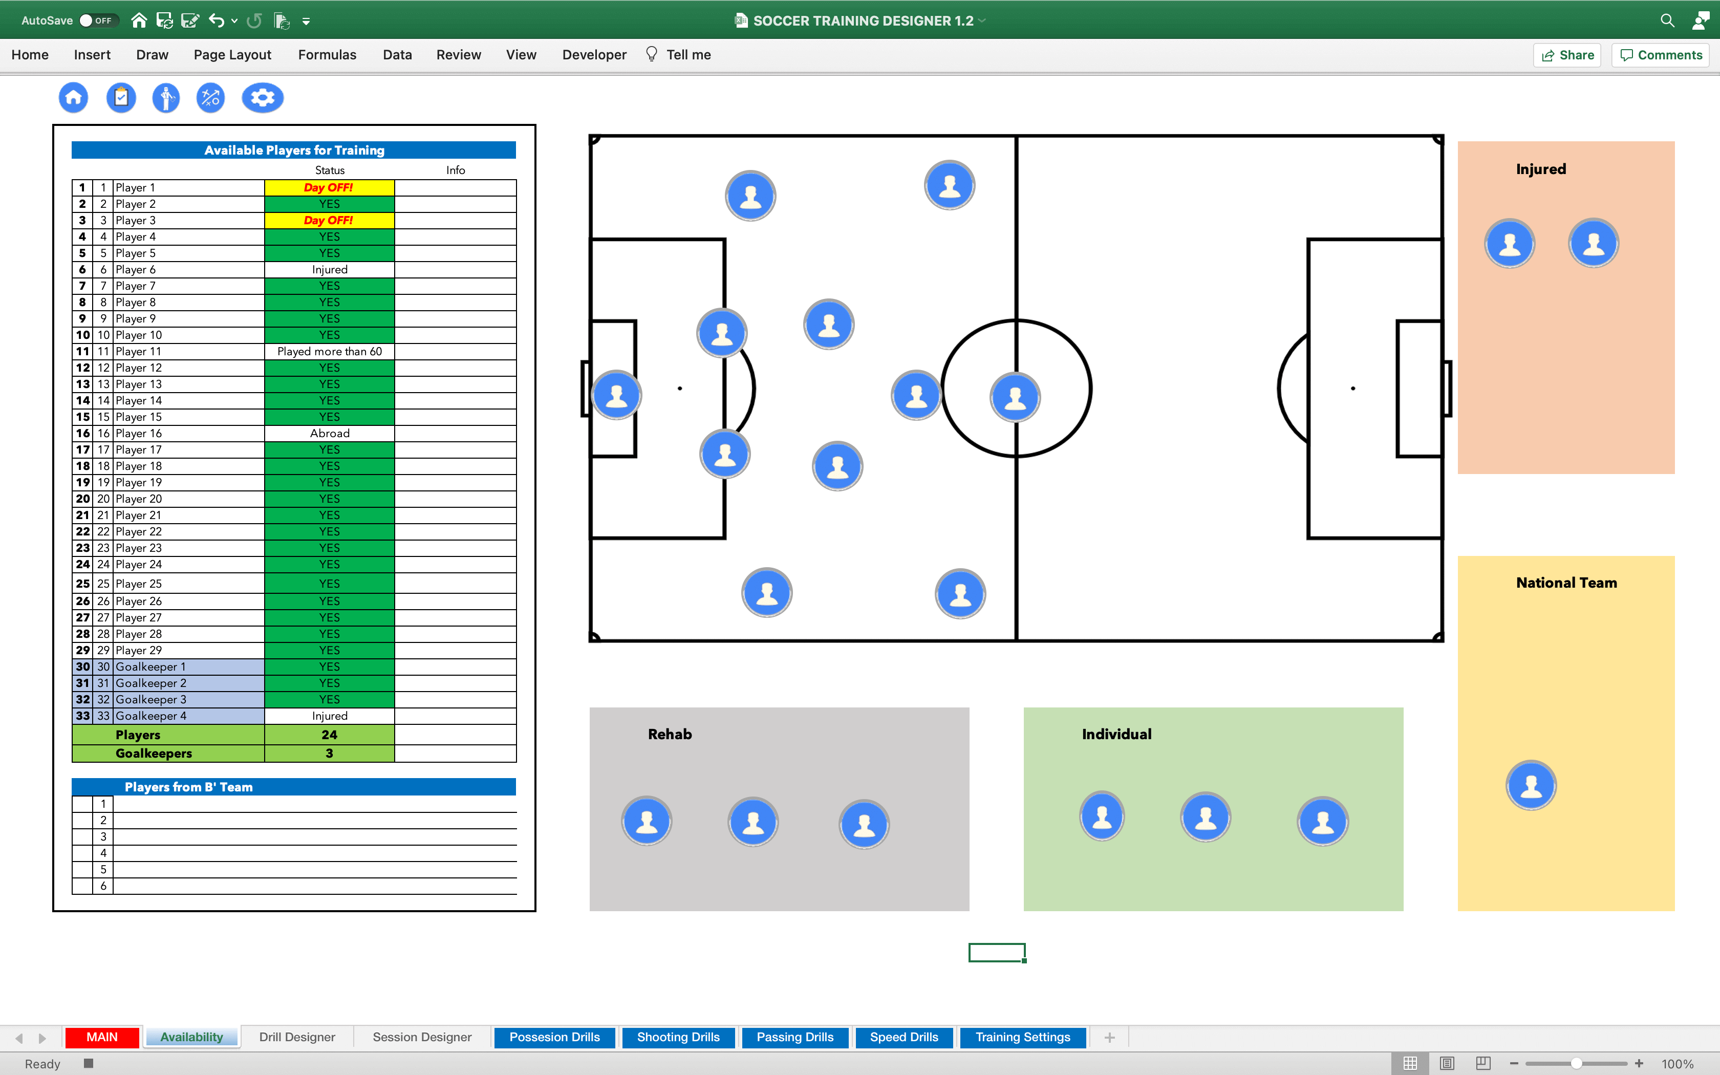Image resolution: width=1720 pixels, height=1075 pixels.
Task: Click the blue home navigation circle icon
Action: pyautogui.click(x=73, y=97)
